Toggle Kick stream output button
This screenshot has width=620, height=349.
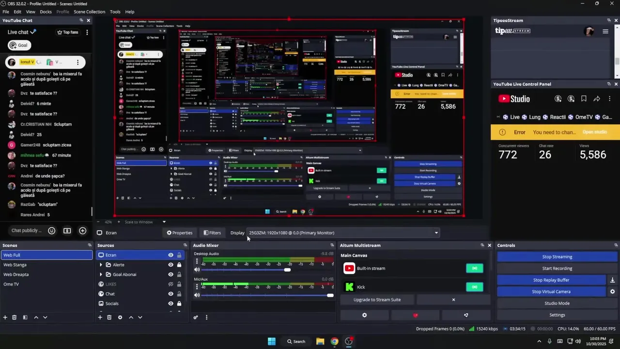pos(474,287)
